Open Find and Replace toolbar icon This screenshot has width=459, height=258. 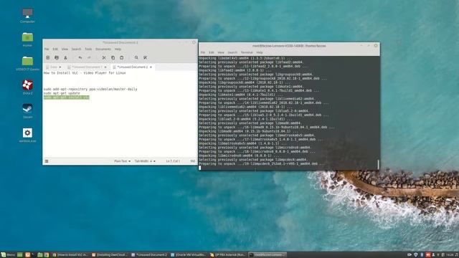coord(145,57)
